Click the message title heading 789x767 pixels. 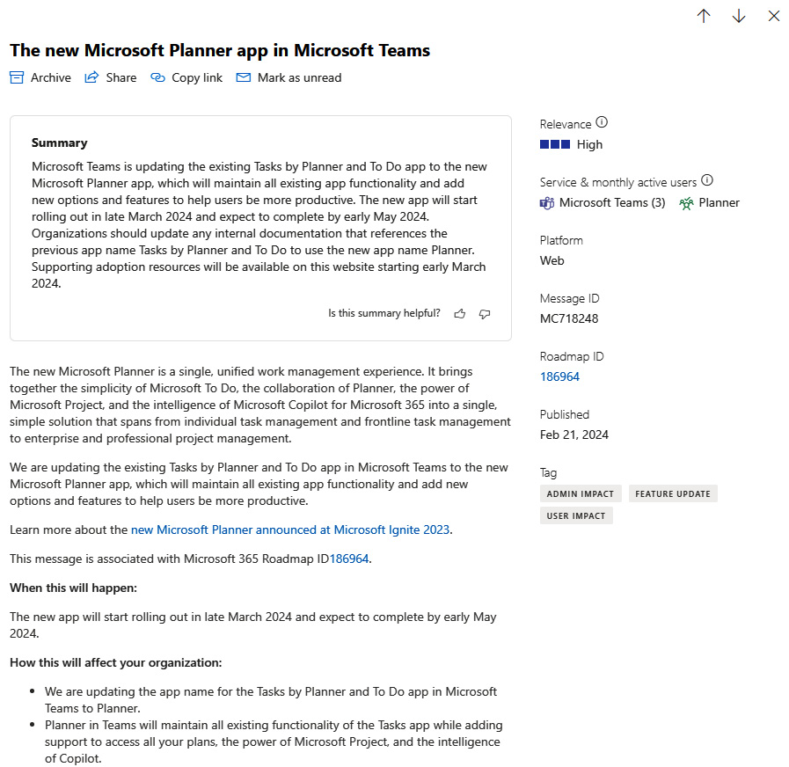pyautogui.click(x=220, y=50)
